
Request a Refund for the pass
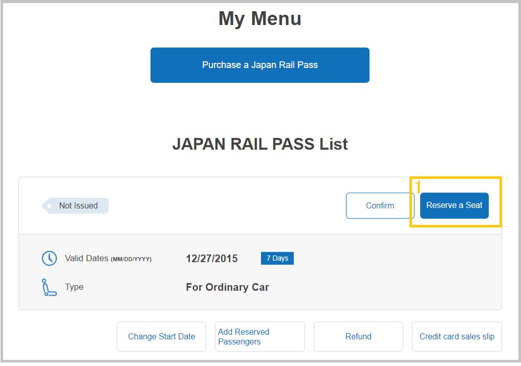[x=358, y=336]
